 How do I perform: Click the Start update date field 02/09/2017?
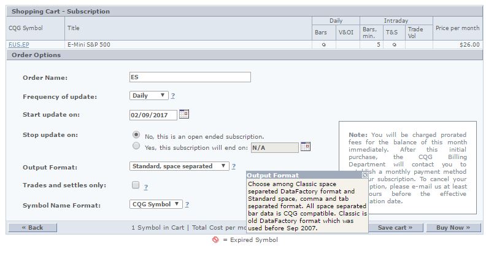pos(153,115)
